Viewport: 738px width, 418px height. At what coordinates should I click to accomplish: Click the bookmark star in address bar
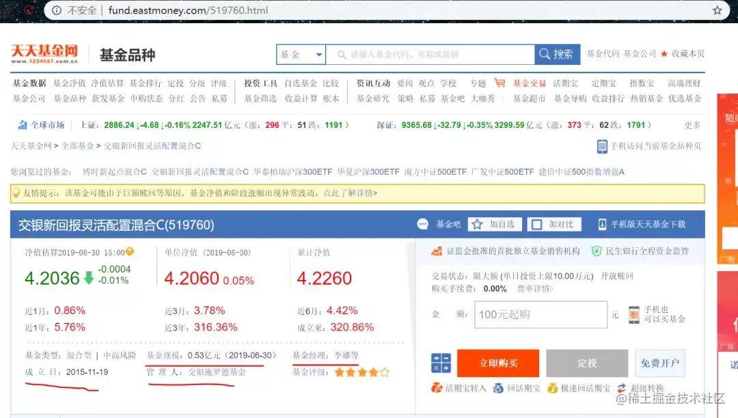(x=717, y=10)
